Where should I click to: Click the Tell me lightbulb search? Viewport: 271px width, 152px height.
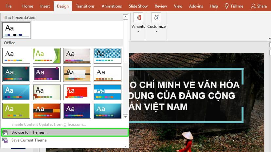tap(234, 6)
